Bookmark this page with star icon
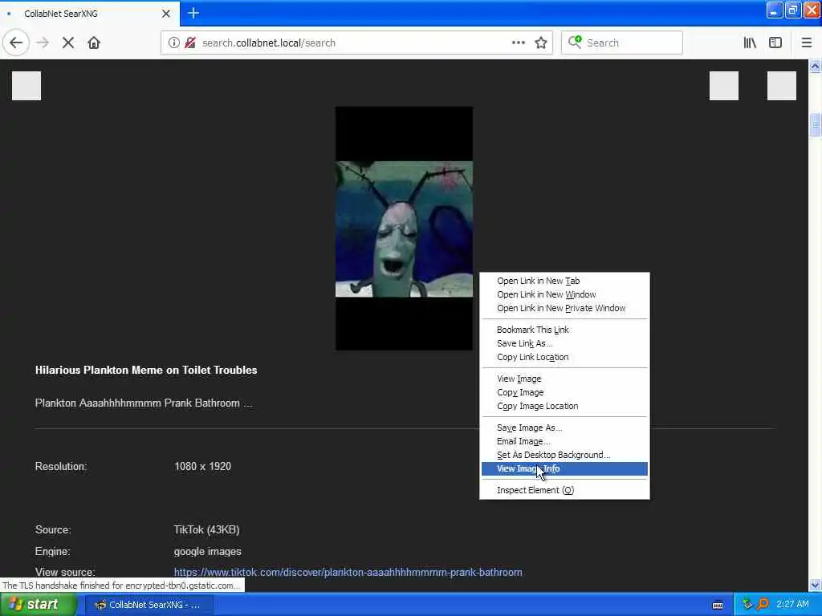 (541, 43)
